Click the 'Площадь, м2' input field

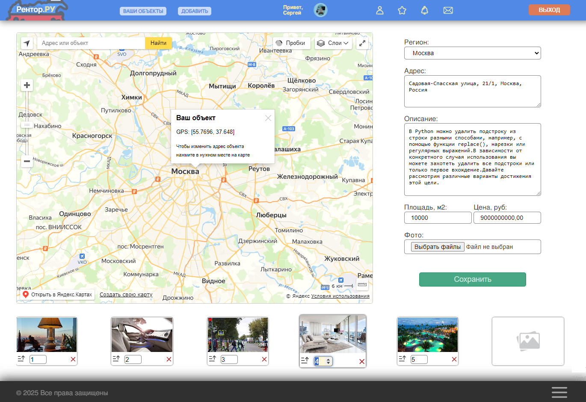click(x=438, y=218)
